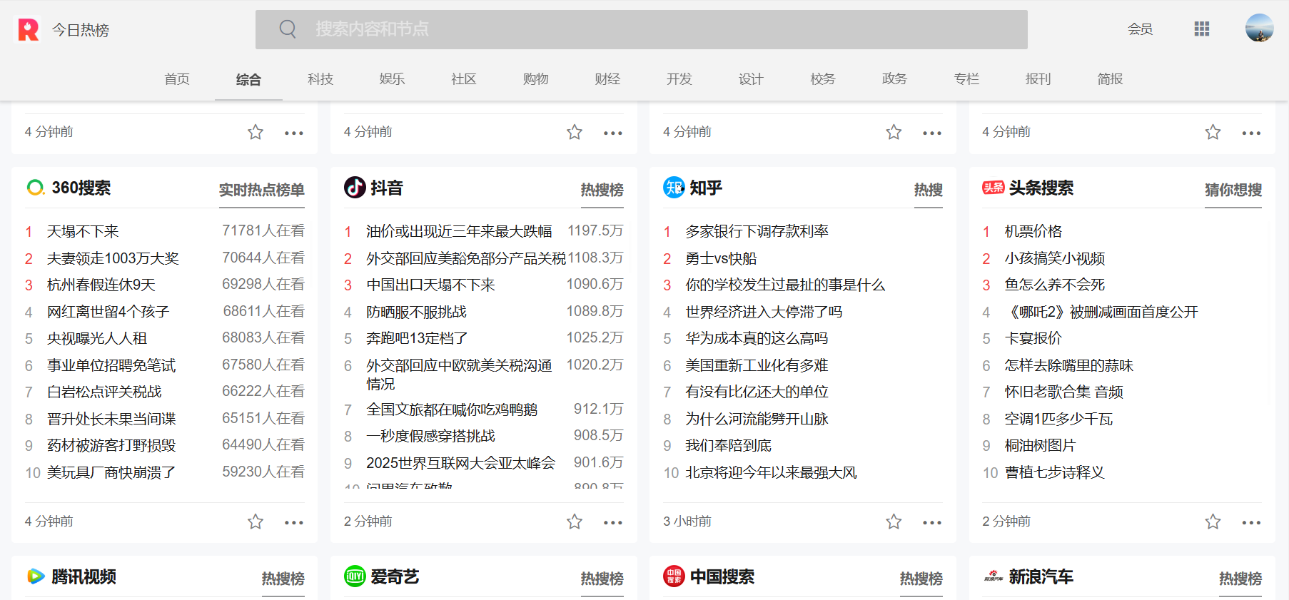Click the 会员 membership link

[x=1140, y=29]
